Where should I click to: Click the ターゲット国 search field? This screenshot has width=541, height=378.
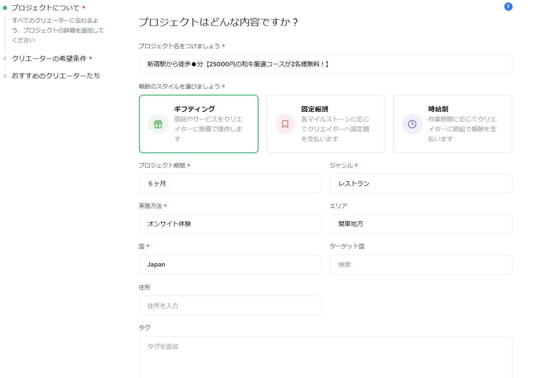pos(421,264)
